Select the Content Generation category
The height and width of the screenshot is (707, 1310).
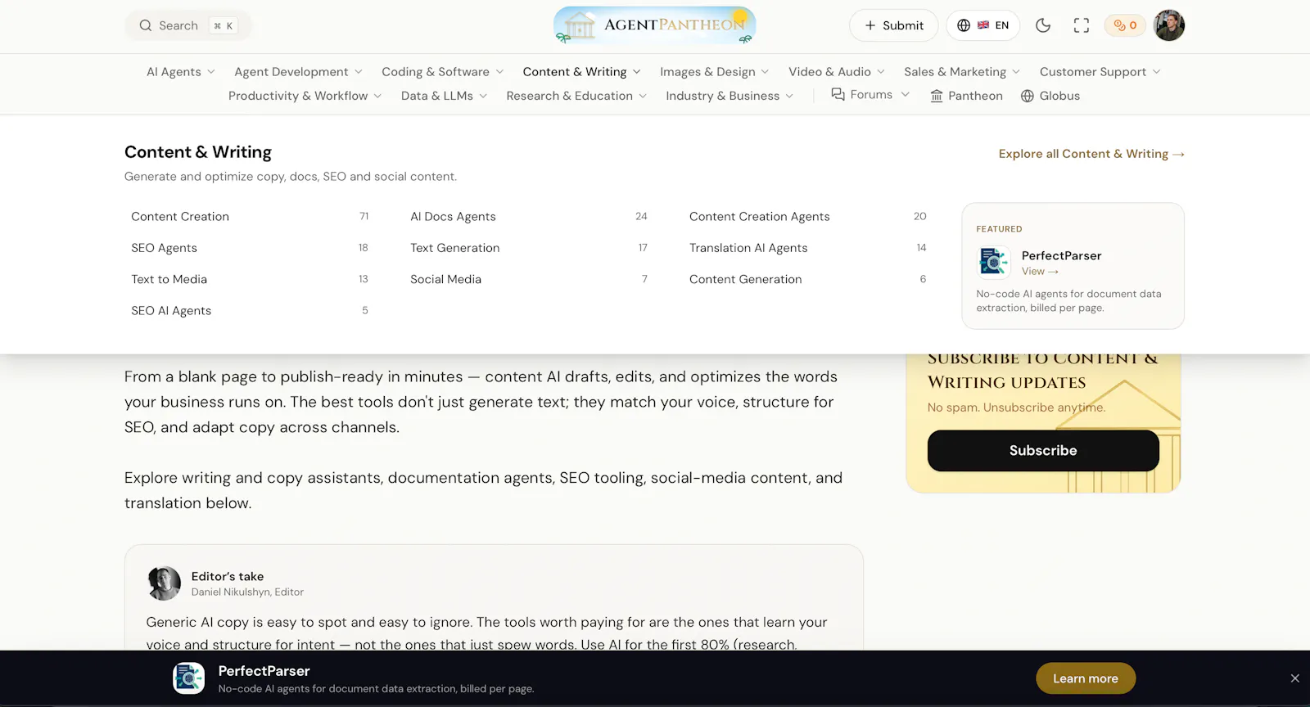[x=808, y=279]
